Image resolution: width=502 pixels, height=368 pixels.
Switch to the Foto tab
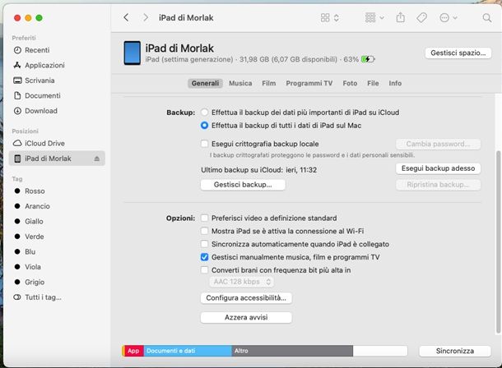[x=350, y=84]
